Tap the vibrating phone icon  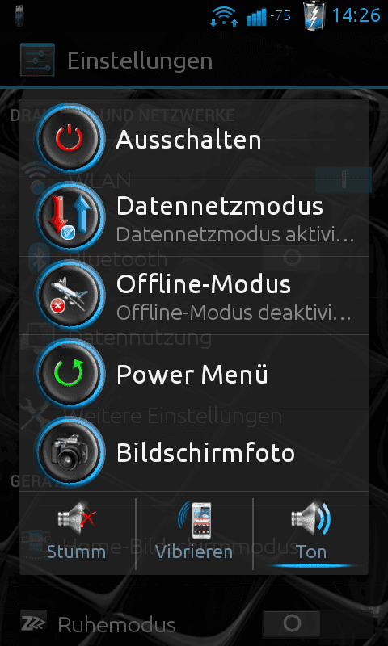[x=194, y=518]
